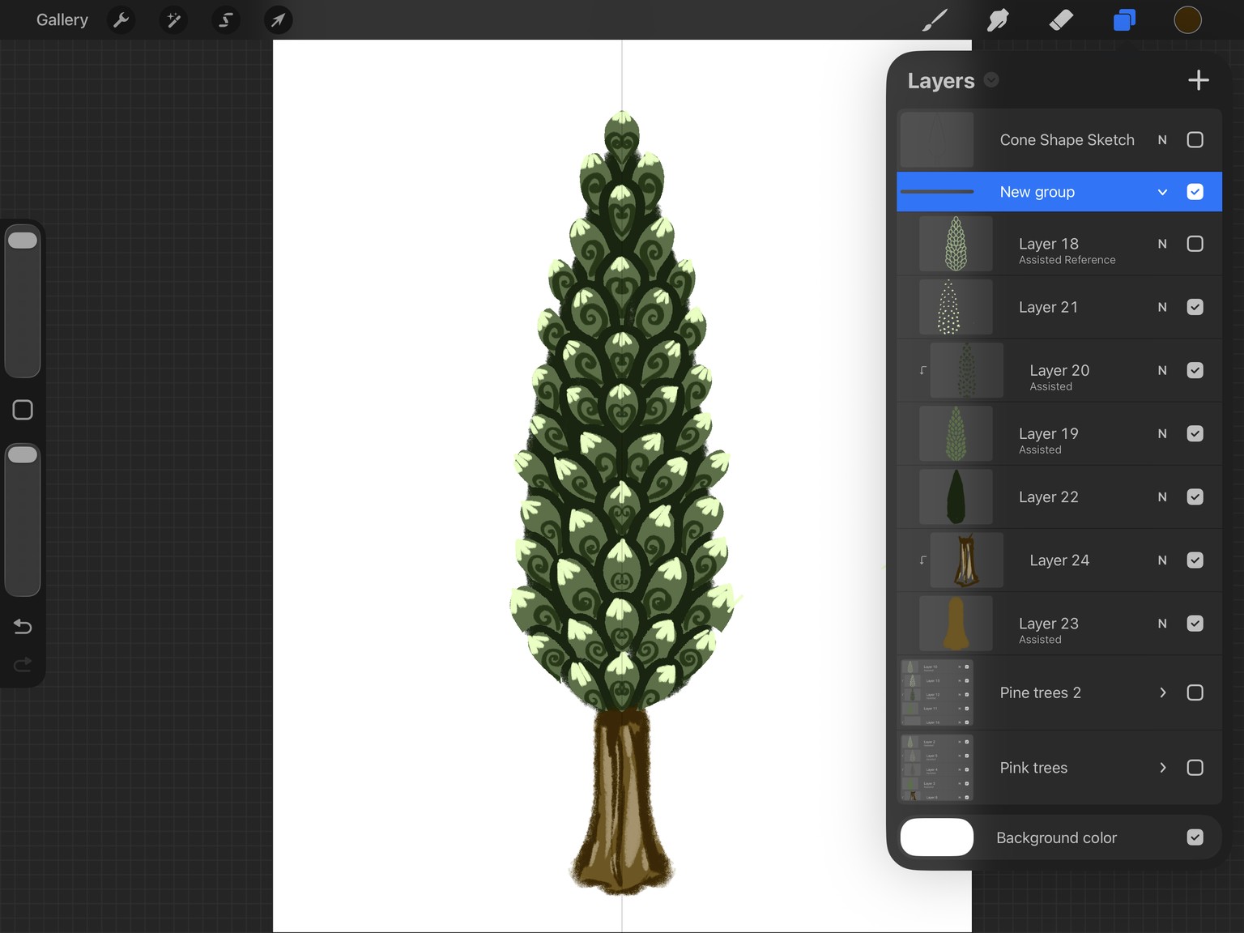Open blend mode N for Layer 19
This screenshot has width=1244, height=933.
[x=1162, y=433]
